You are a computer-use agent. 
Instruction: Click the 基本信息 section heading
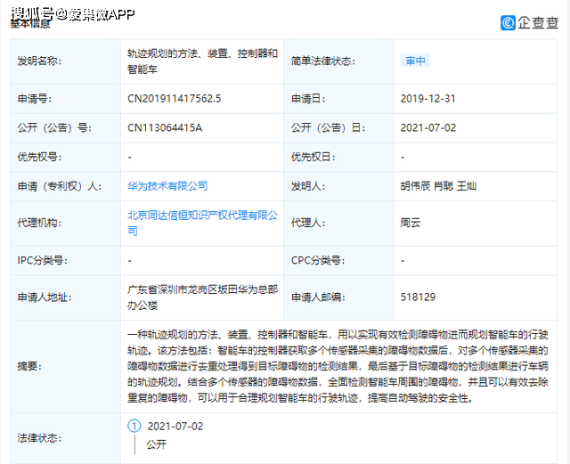29,23
